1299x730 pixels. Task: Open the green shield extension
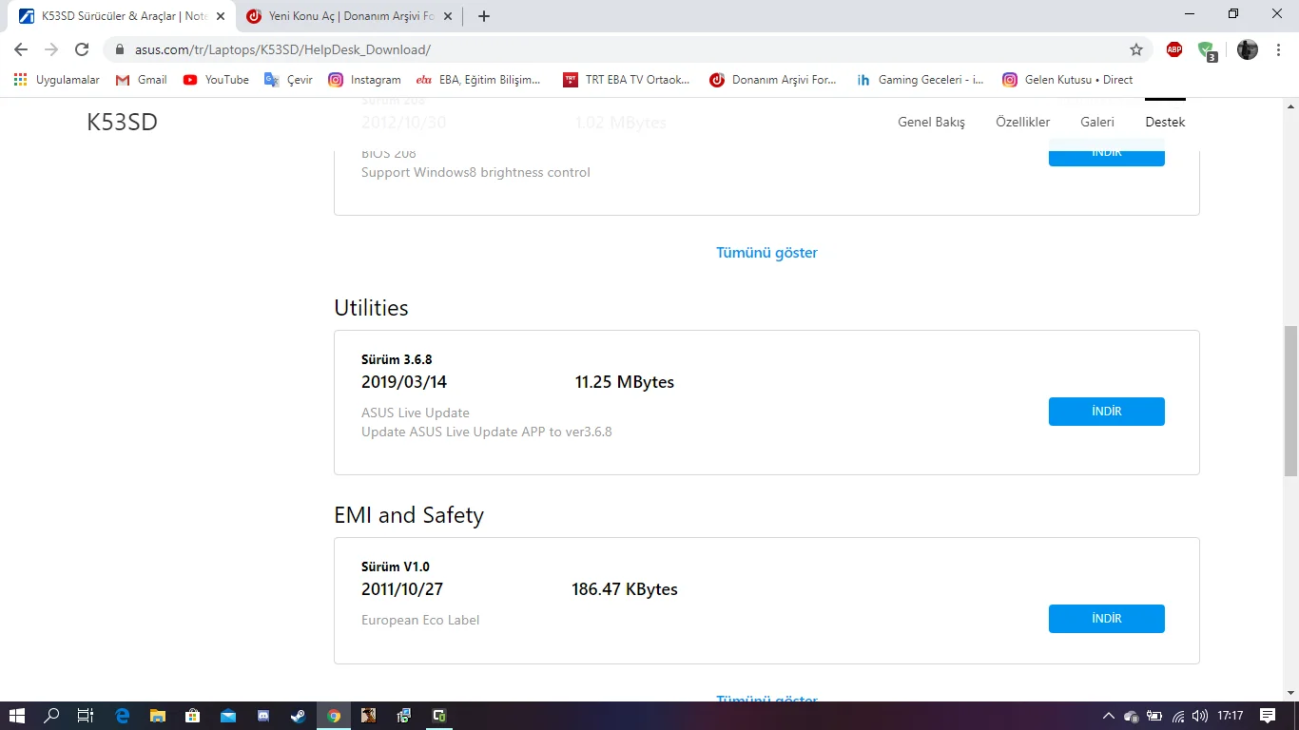(1207, 50)
